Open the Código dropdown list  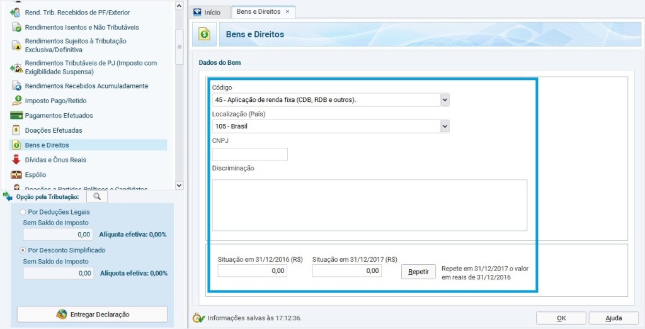[445, 100]
